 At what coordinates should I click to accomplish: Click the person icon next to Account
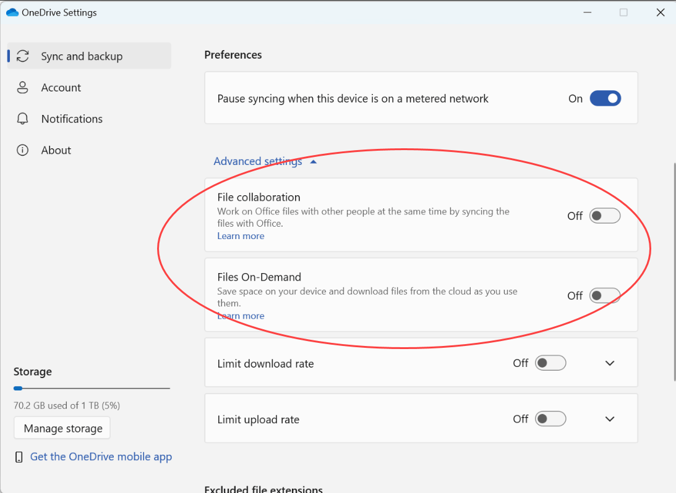click(23, 87)
